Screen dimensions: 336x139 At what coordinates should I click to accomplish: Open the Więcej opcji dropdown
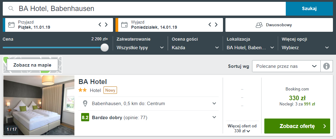[305, 48]
